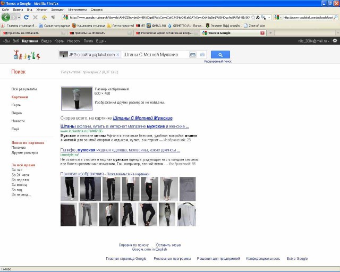Screen dimensions: 340x272
Task: Click the grey fabric close-up thumbnail
Action: 188,189
